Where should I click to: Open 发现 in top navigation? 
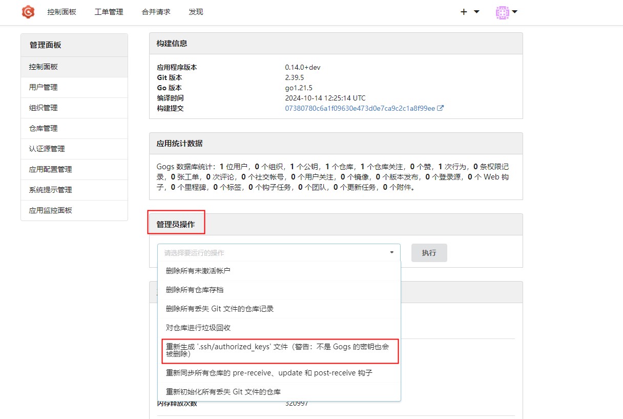196,12
